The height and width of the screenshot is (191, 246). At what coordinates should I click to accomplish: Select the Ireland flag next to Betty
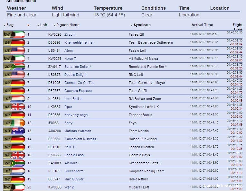pyautogui.click(x=14, y=123)
